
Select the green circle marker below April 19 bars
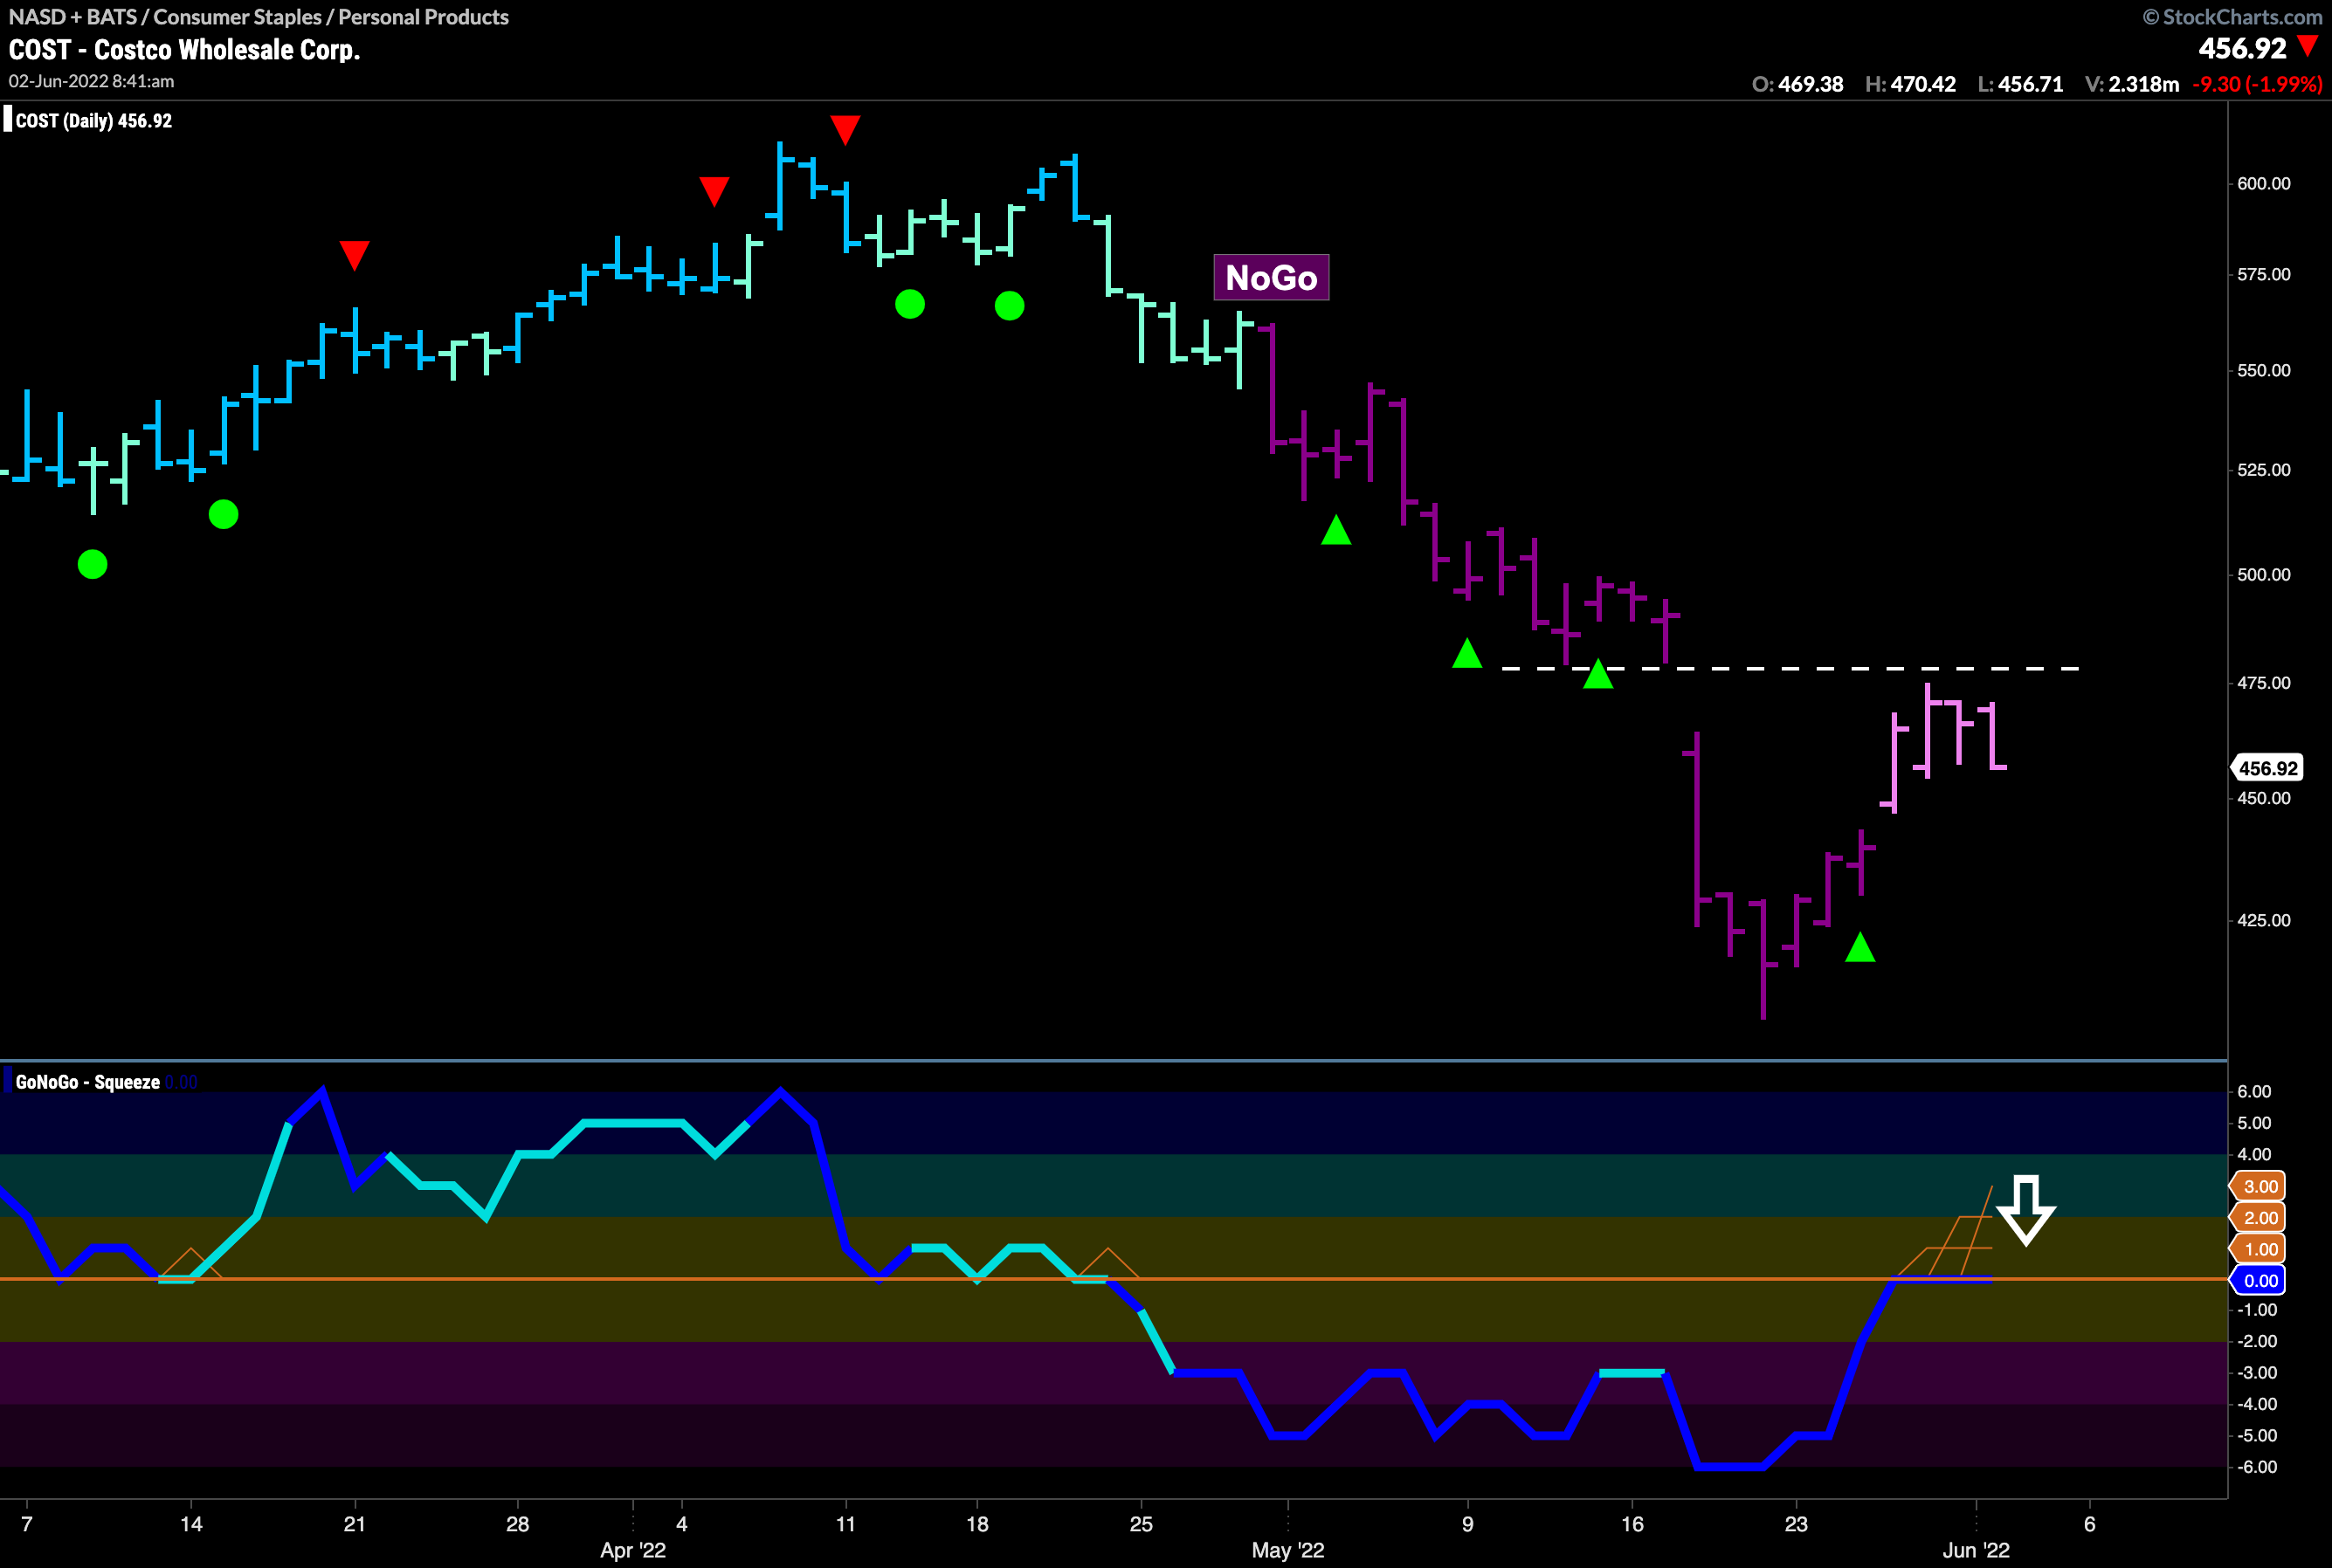point(1010,305)
